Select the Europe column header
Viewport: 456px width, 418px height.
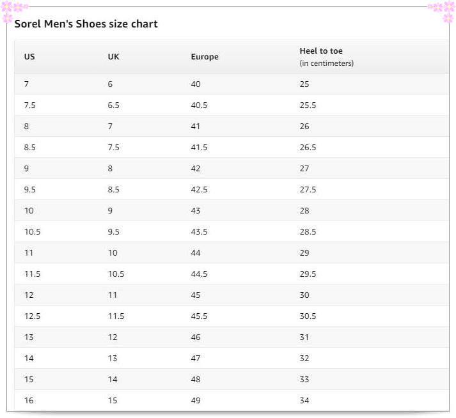coord(205,57)
